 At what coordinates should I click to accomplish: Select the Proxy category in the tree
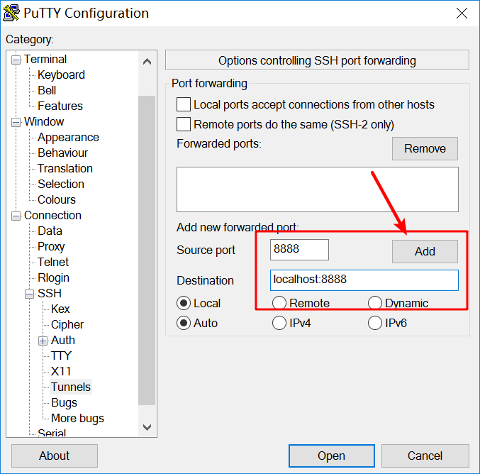51,246
